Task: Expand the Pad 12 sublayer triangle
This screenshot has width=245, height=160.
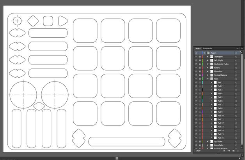Action: [211, 123]
